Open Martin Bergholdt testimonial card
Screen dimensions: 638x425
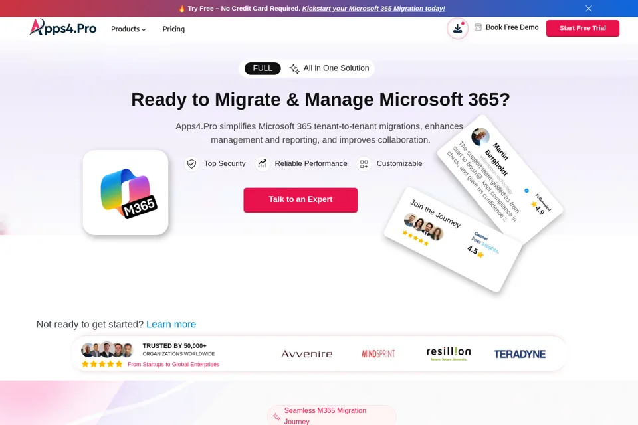point(500,179)
